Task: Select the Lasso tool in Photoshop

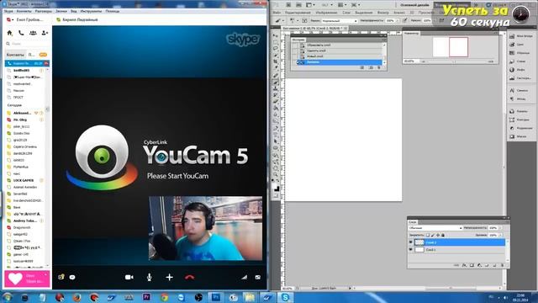Action: pyautogui.click(x=276, y=49)
